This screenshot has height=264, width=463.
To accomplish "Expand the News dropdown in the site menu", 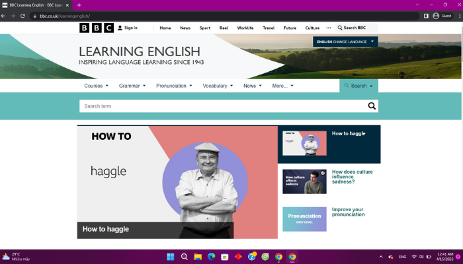I will click(x=253, y=86).
